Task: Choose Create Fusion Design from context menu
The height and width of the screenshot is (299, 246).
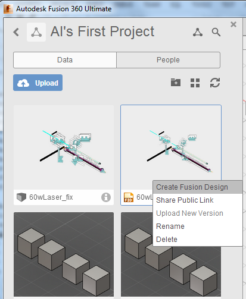Action: [198, 187]
